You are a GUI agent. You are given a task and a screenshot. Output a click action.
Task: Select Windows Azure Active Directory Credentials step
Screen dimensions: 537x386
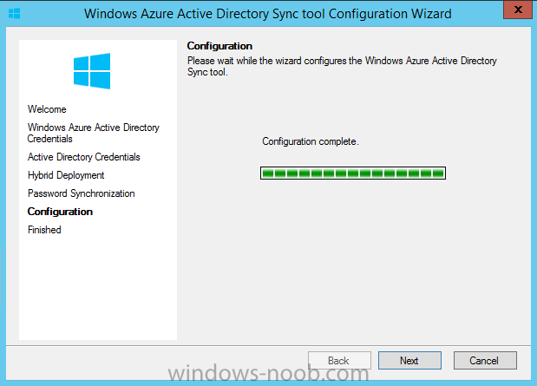94,133
